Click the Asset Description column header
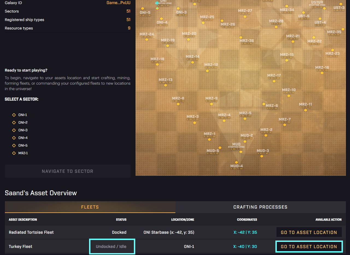350x255 pixels. (x=23, y=220)
